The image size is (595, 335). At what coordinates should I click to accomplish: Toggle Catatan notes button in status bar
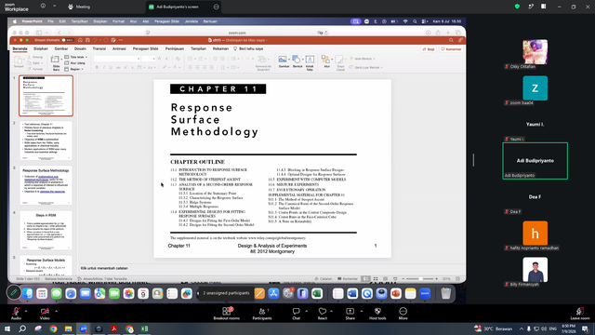click(x=324, y=279)
